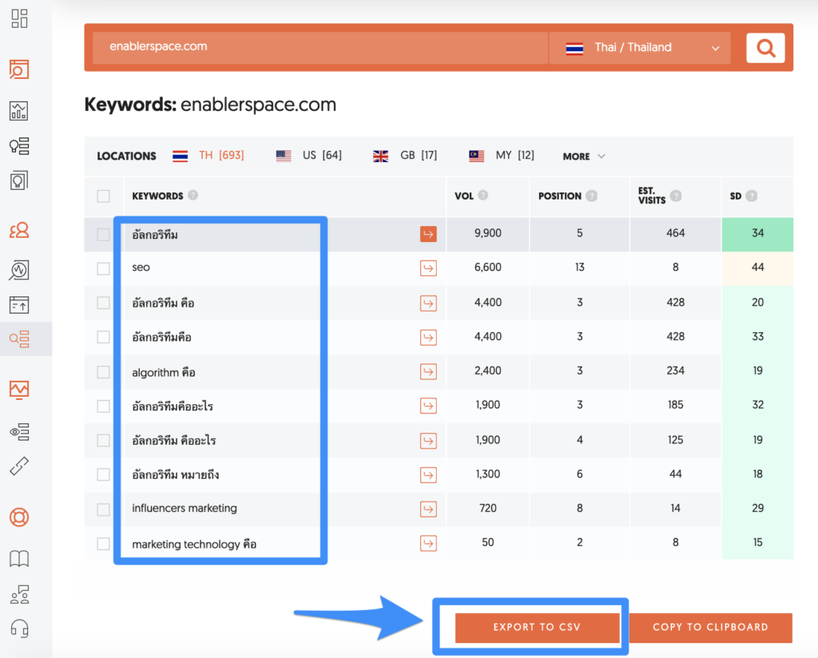Open the site audit search-page sidebar icon
This screenshot has height=658, width=818.
point(19,69)
